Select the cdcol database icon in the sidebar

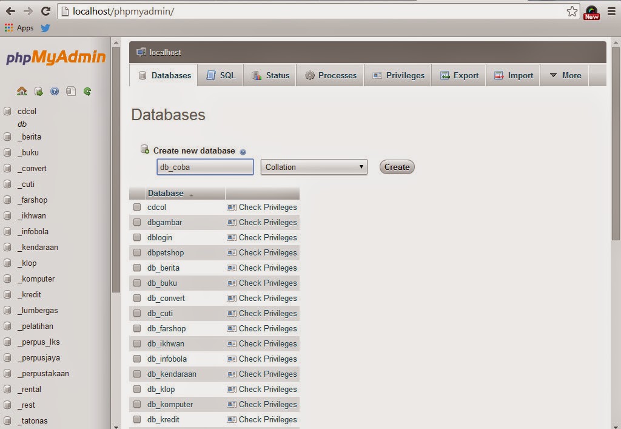coord(7,111)
